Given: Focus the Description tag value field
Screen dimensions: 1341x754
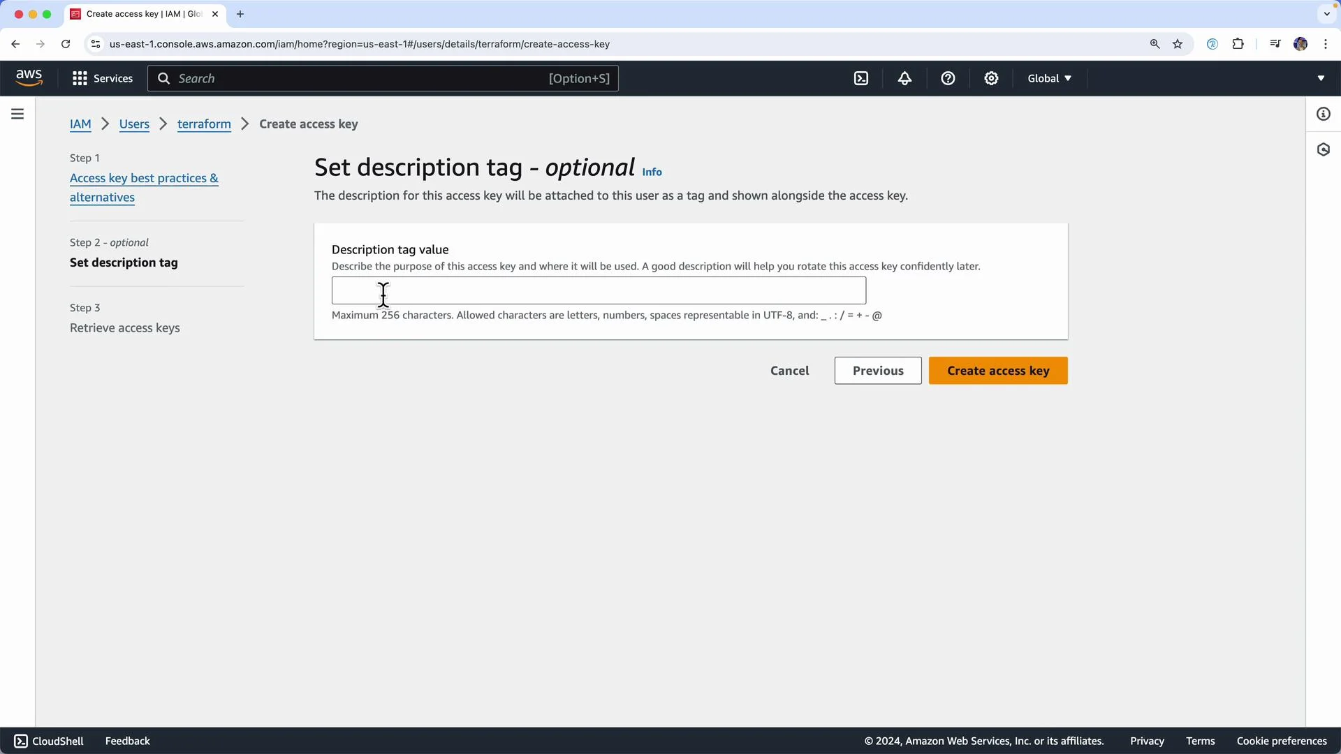Looking at the screenshot, I should click(x=599, y=290).
